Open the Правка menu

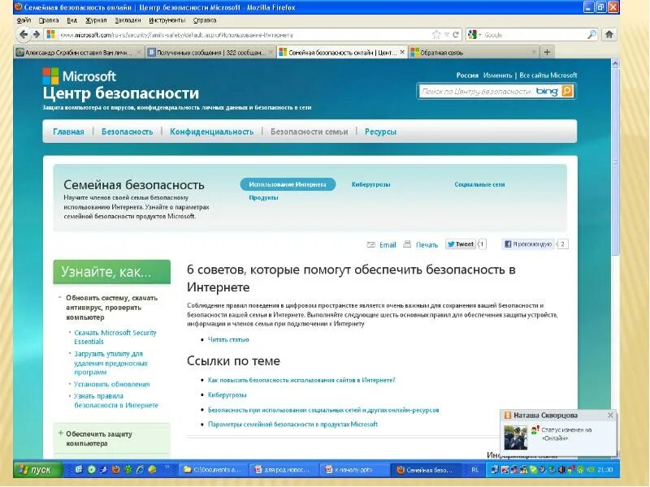[x=49, y=19]
